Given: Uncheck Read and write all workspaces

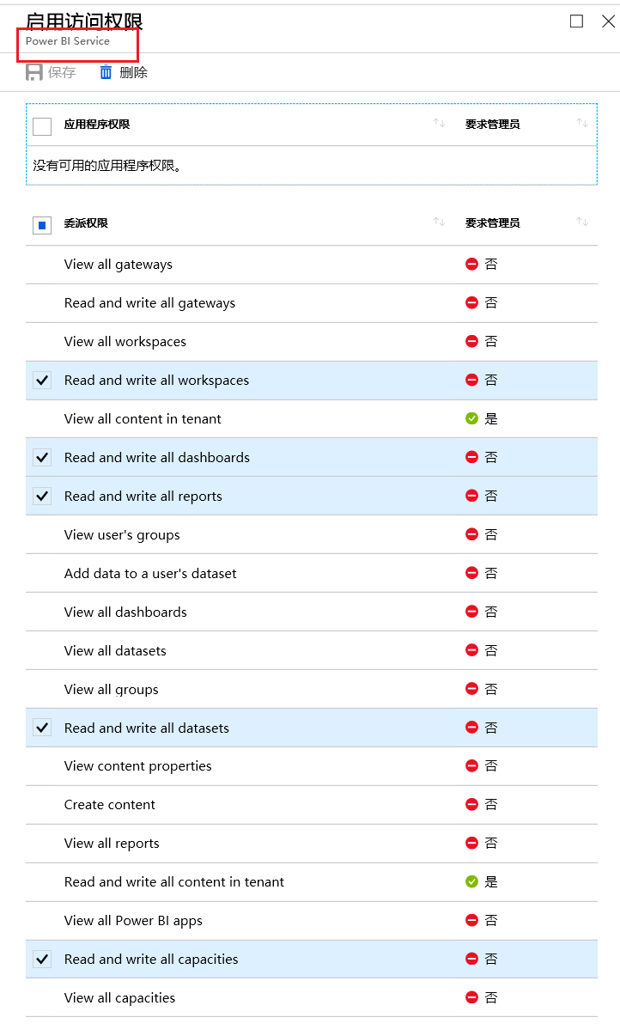Looking at the screenshot, I should (x=42, y=381).
